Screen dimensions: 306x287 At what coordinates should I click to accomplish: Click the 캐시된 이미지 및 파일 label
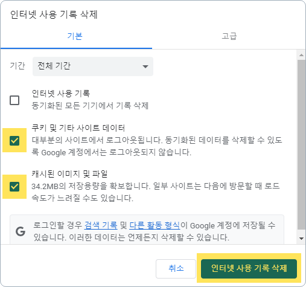[69, 174]
